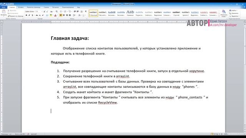Center the text alignment
The height and width of the screenshot is (138, 246).
coord(64,15)
